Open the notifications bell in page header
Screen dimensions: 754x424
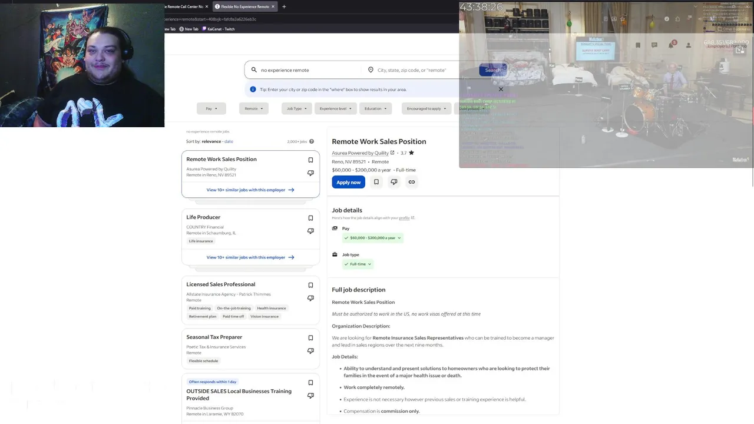pyautogui.click(x=671, y=45)
